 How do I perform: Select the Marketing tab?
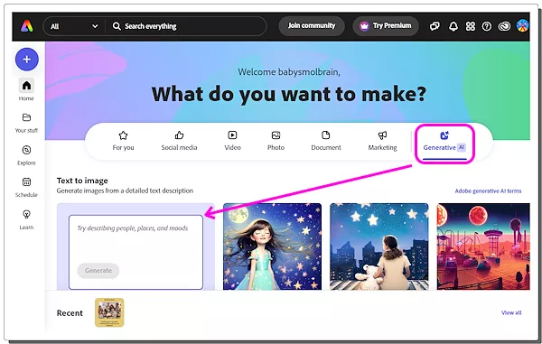(382, 141)
